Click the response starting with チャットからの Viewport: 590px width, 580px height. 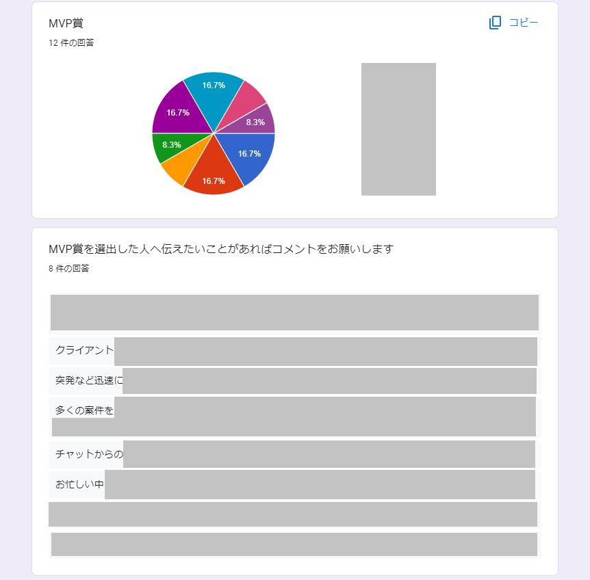pos(89,454)
